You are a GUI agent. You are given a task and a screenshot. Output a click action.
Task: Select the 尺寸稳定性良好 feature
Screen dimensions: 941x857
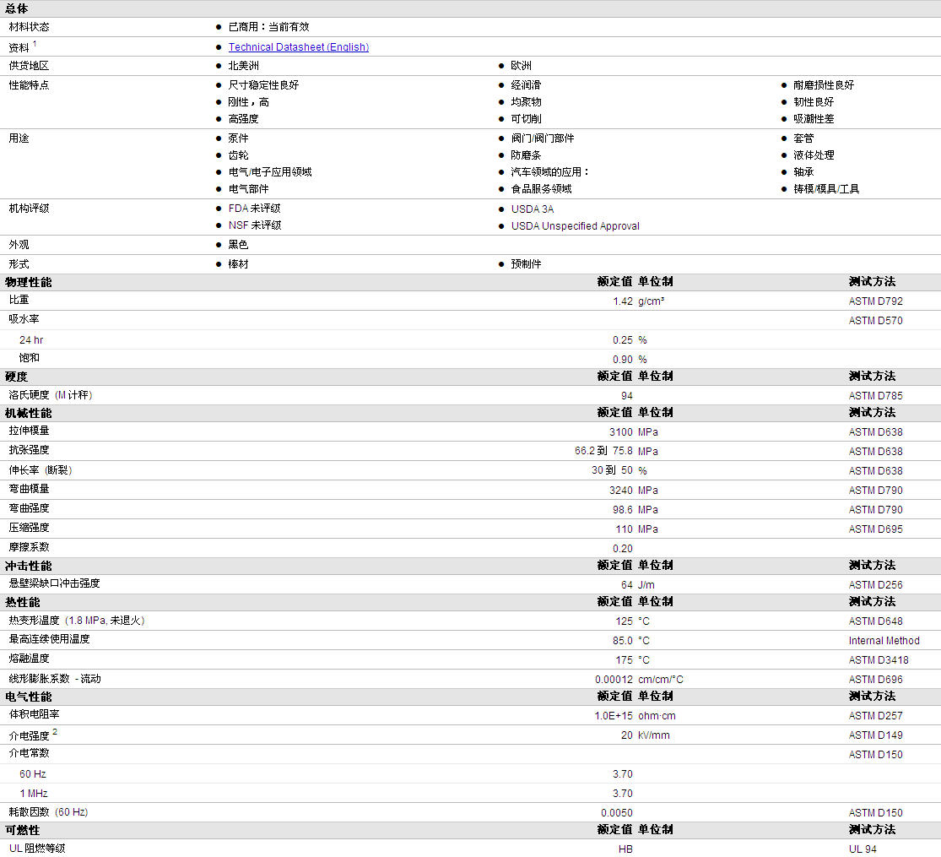(263, 85)
